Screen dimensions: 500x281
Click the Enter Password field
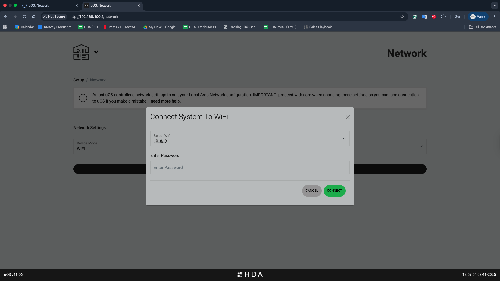(249, 168)
